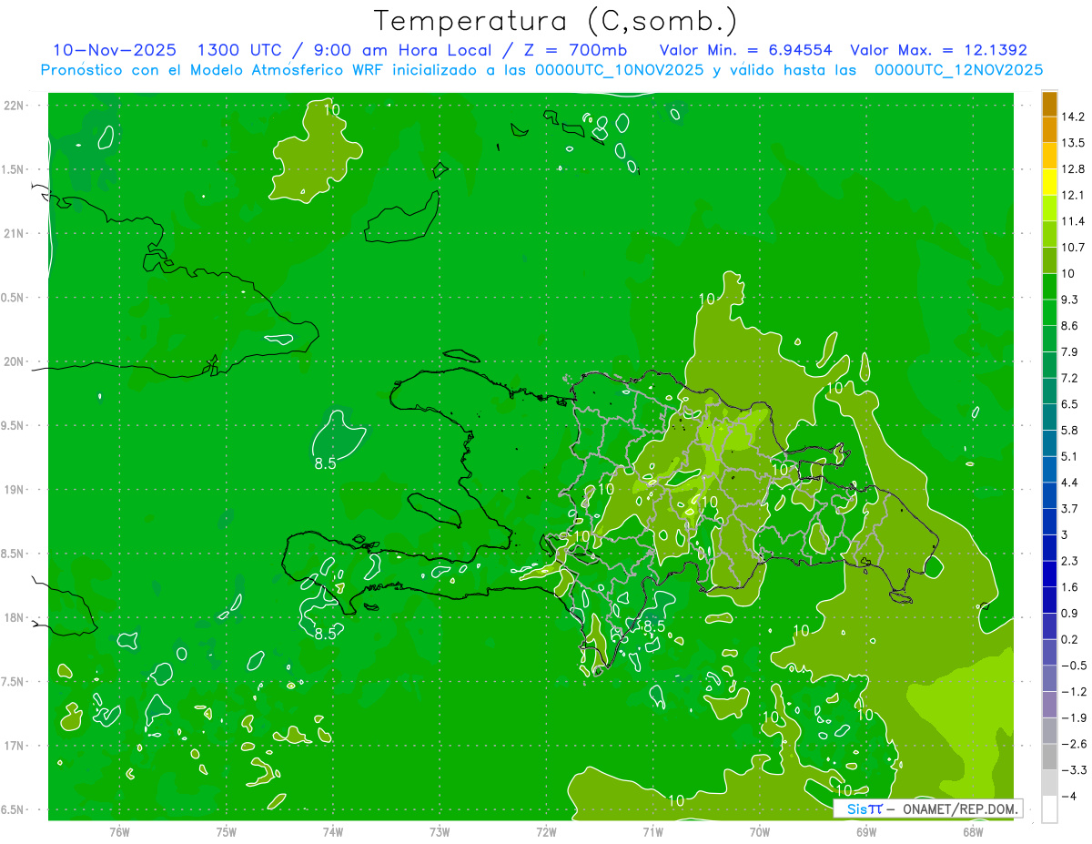This screenshot has width=1092, height=844.
Task: Pick the purple swatch between -1.9 and -1.2
Action: click(1049, 705)
